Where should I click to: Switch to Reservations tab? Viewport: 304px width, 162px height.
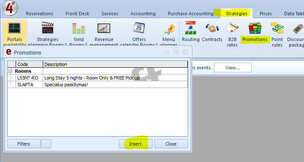(x=40, y=14)
